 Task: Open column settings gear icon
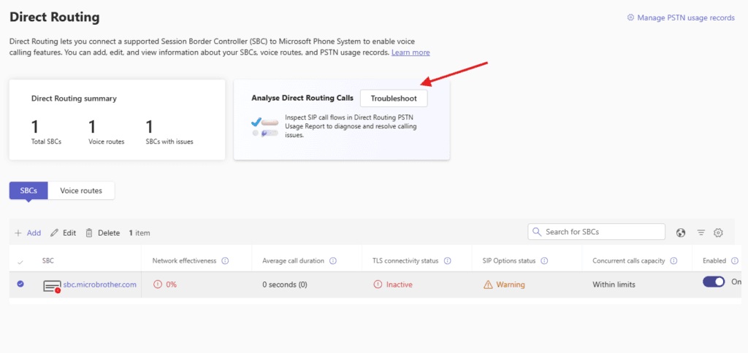[718, 233]
